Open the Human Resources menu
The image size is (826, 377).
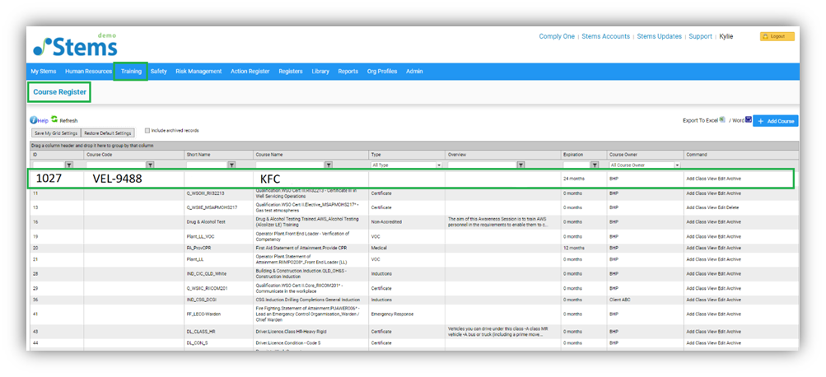coord(88,72)
